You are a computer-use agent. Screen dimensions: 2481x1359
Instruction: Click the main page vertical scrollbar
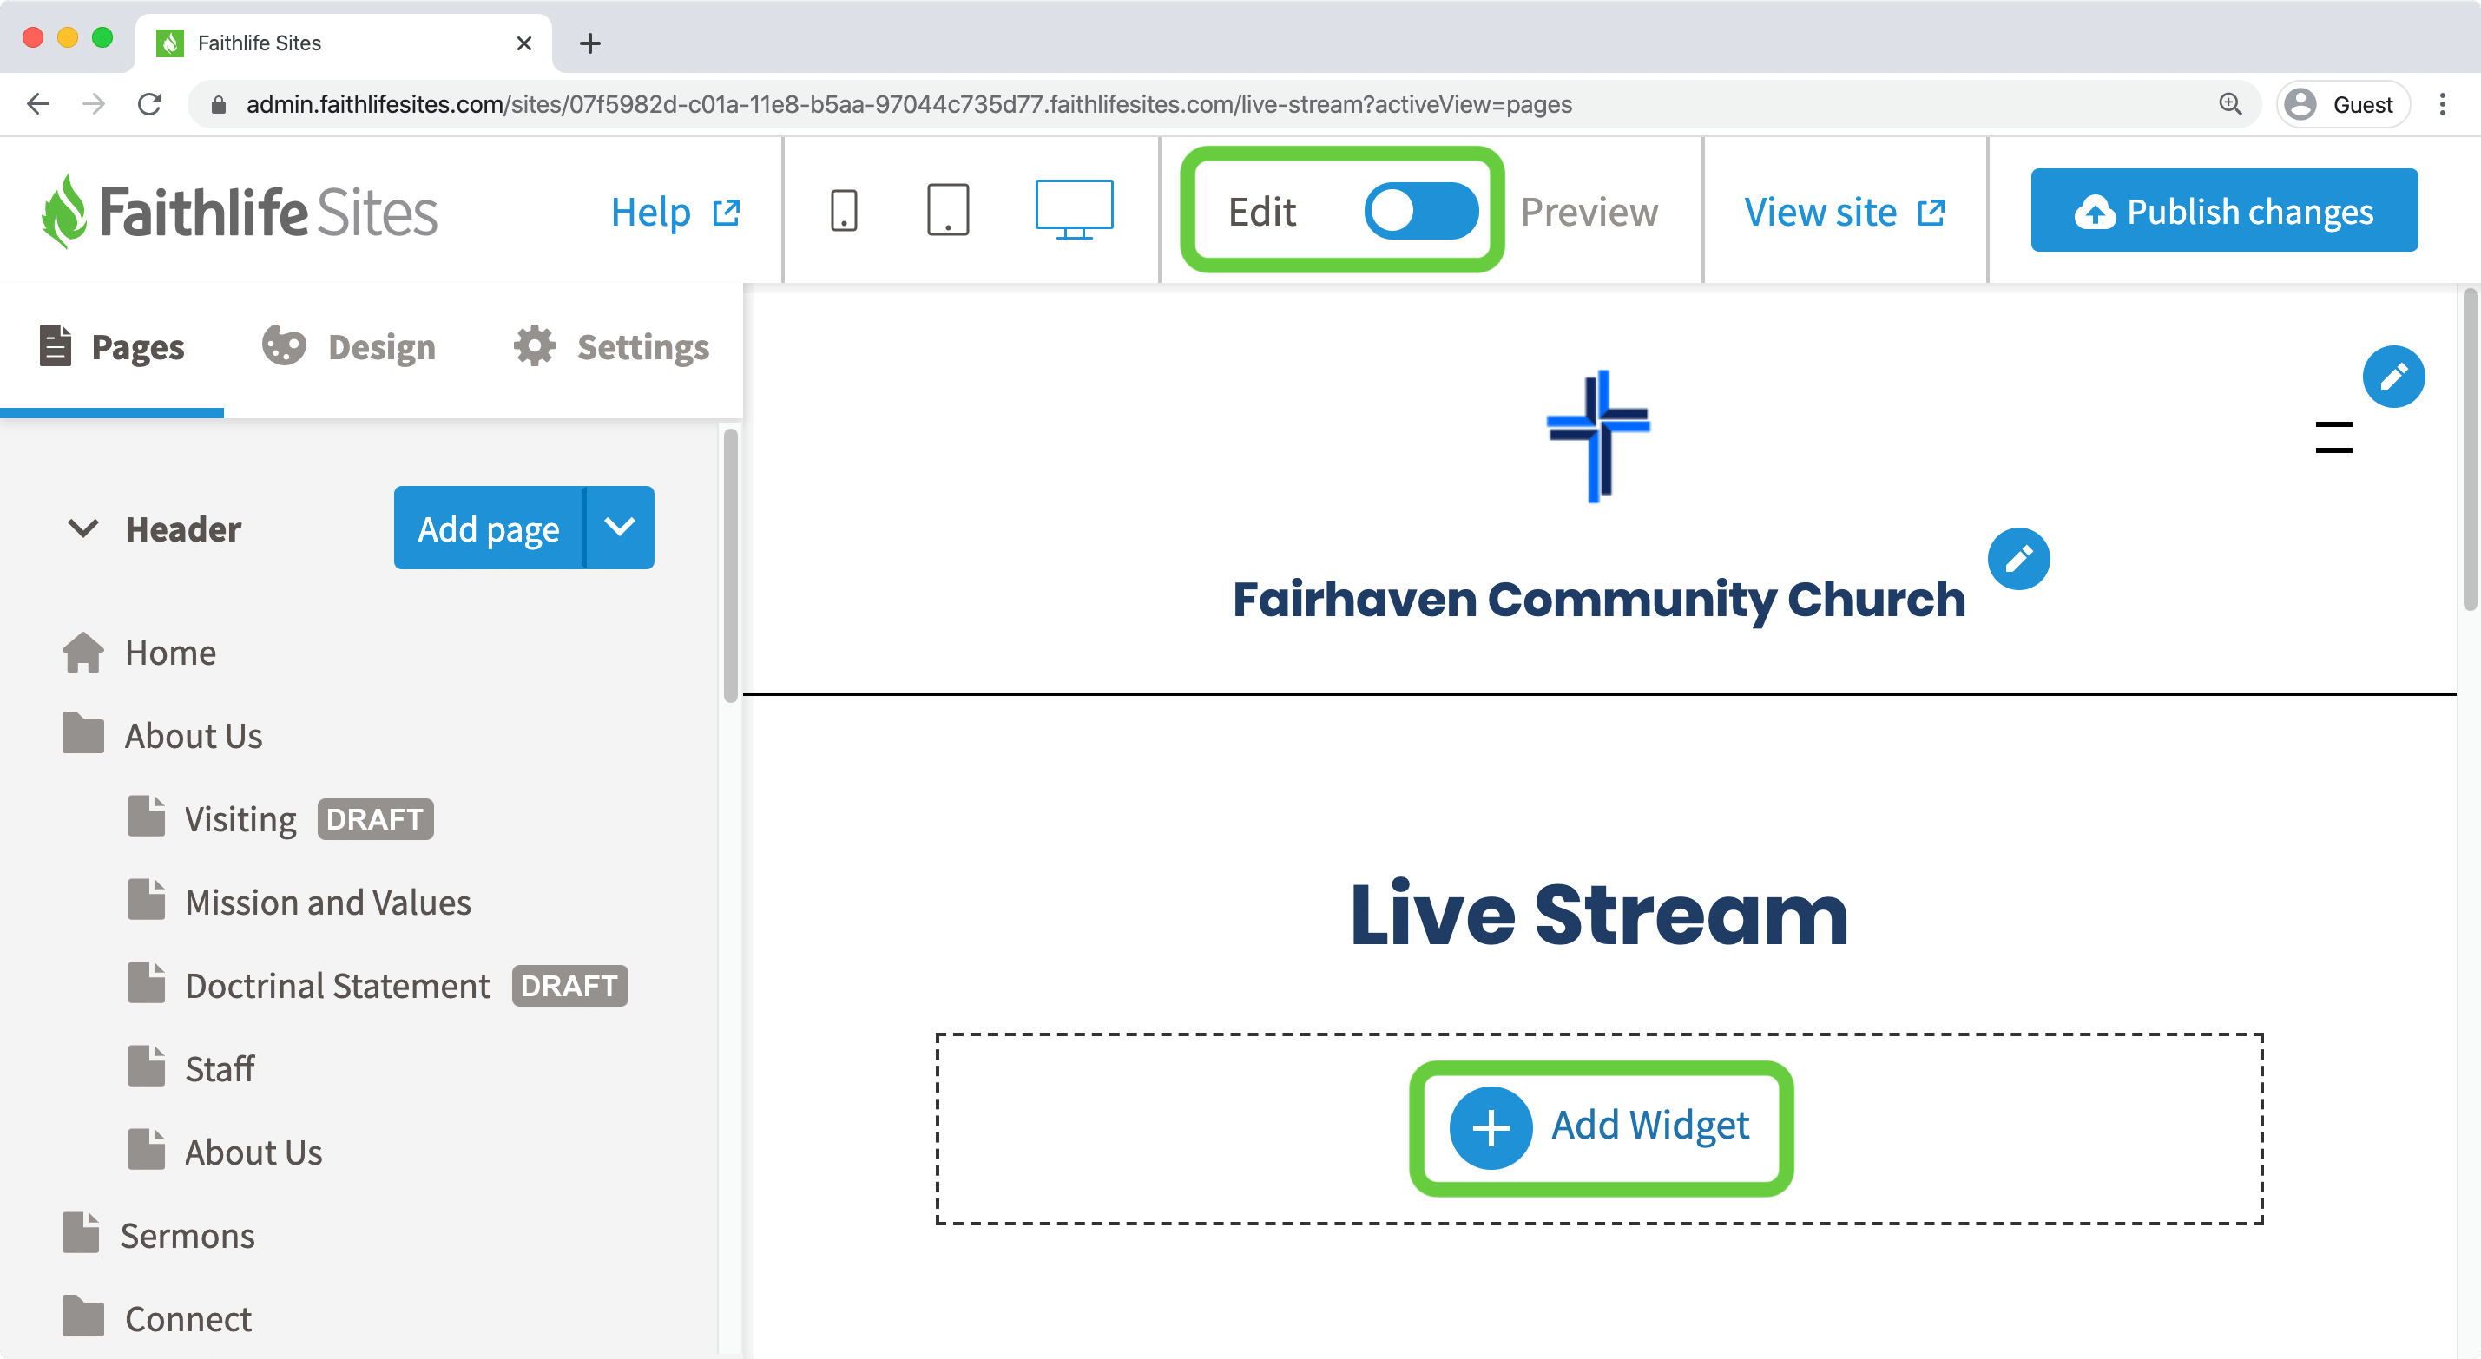[2470, 449]
